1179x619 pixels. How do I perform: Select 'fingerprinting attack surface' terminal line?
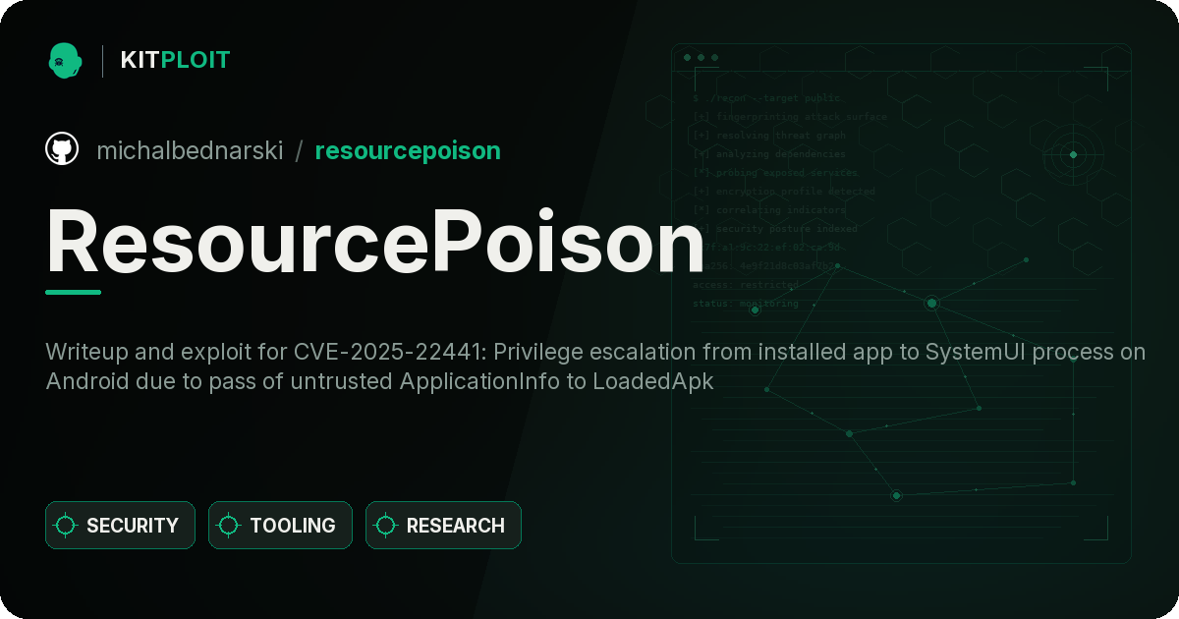click(x=790, y=117)
